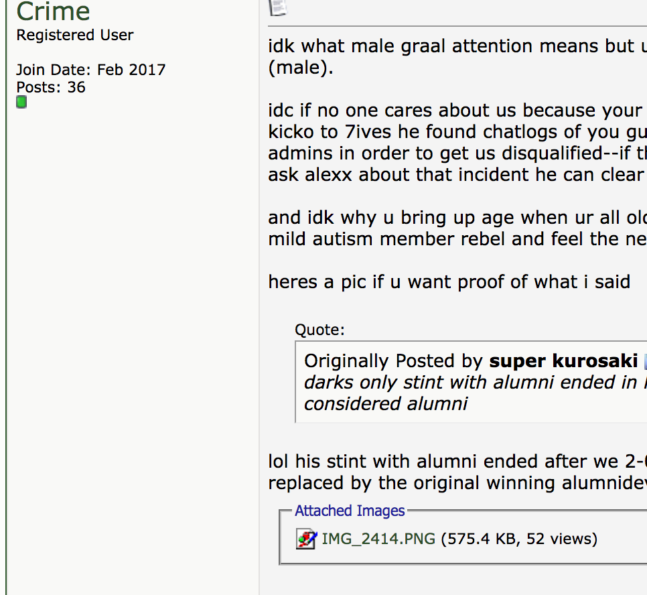Click the line starting 'lol his stint with alumni'
647x595 pixels.
(457, 462)
